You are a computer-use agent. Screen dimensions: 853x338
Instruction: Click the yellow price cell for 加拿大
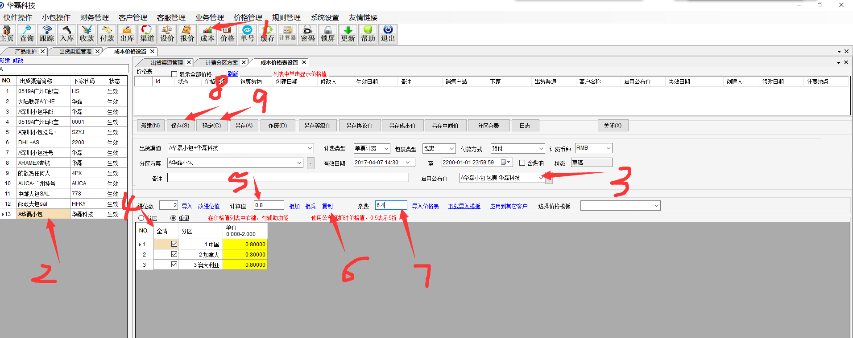pos(245,255)
